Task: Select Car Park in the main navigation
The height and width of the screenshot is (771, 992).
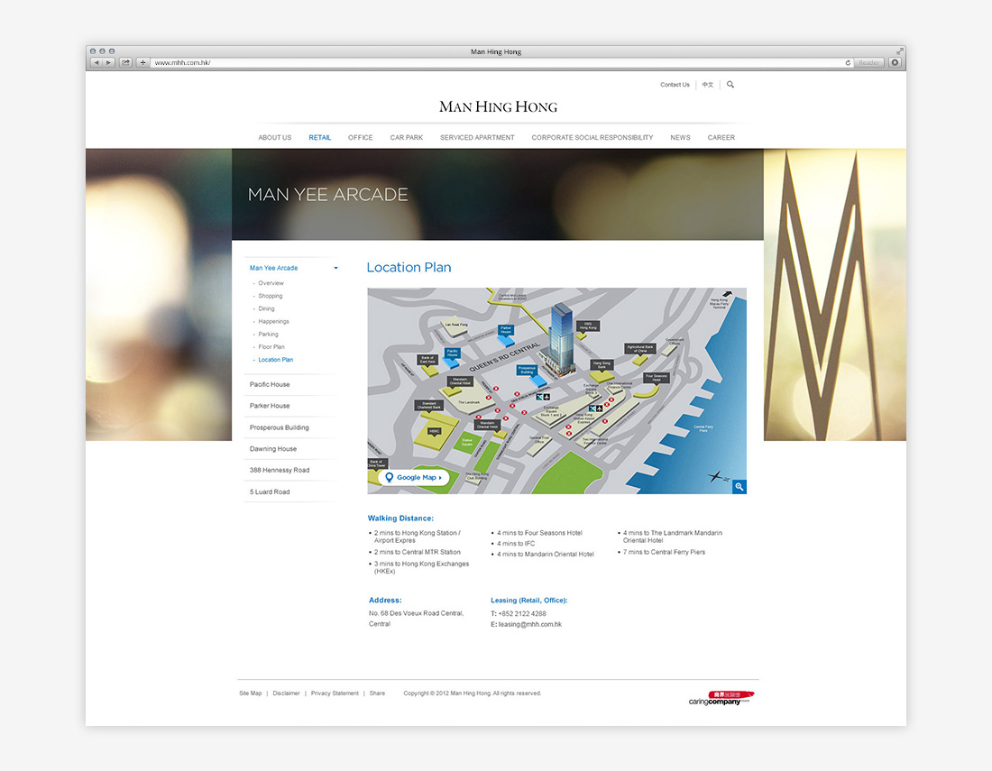Action: [x=406, y=138]
